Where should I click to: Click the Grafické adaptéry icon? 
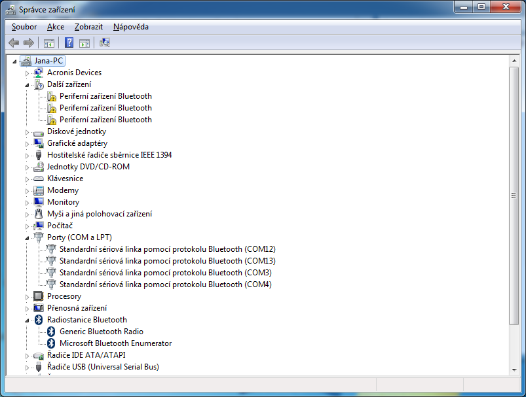(x=39, y=143)
